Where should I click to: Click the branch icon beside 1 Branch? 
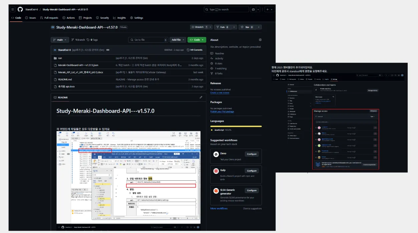click(73, 40)
